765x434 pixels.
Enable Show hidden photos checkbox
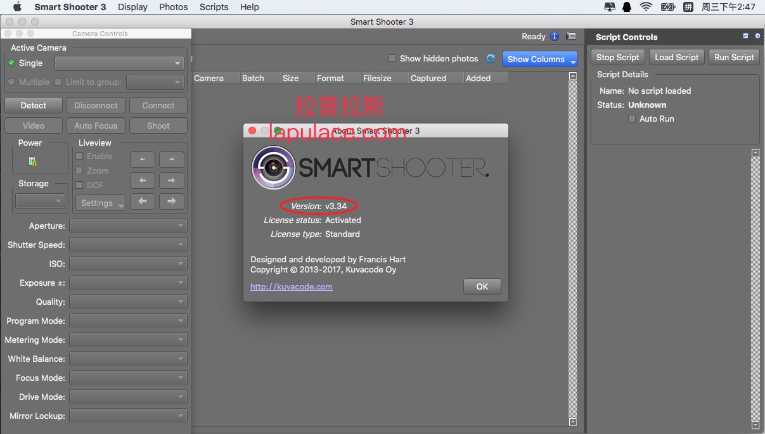392,58
